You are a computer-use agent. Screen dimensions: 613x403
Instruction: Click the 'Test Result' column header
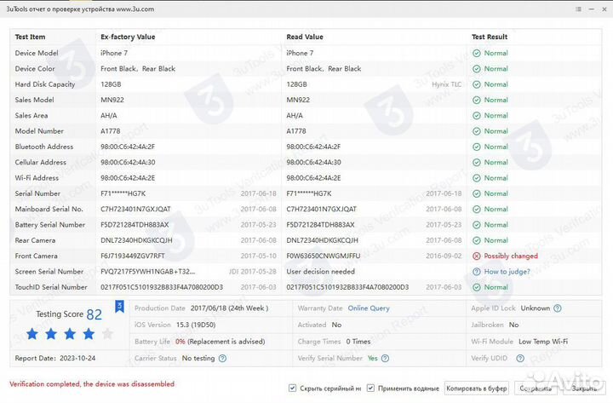tap(490, 37)
